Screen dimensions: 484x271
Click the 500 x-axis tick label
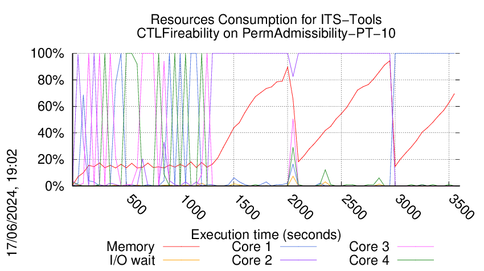coord(136,204)
